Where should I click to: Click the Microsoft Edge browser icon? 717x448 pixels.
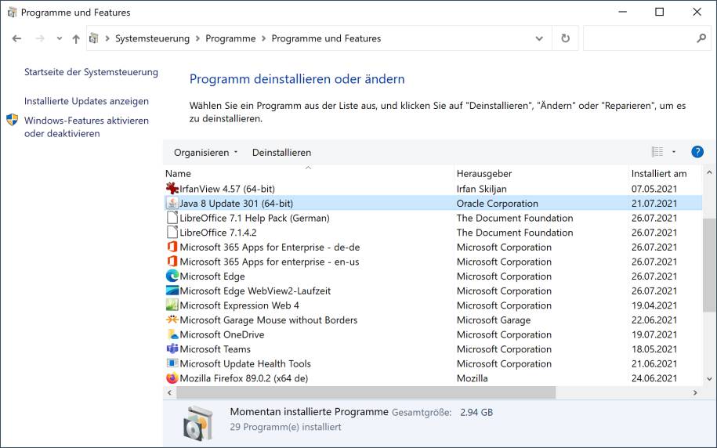coord(172,276)
